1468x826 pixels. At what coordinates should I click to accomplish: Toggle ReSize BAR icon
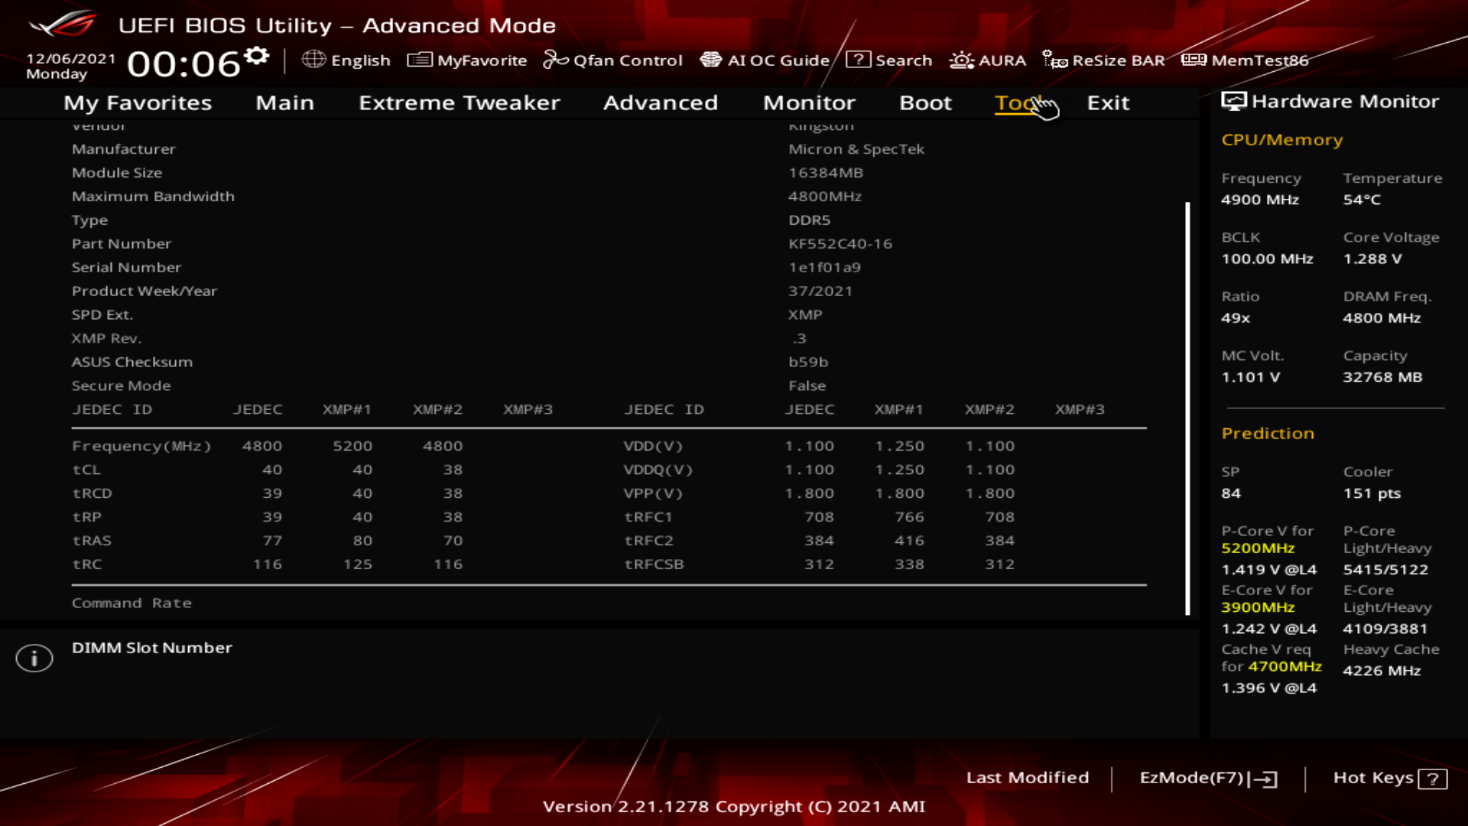point(1055,60)
